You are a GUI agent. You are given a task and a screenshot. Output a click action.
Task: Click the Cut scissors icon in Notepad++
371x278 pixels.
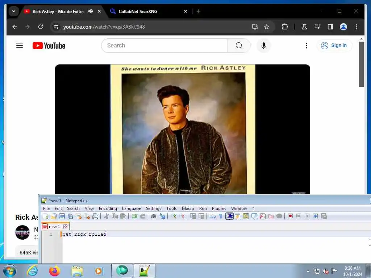107,216
